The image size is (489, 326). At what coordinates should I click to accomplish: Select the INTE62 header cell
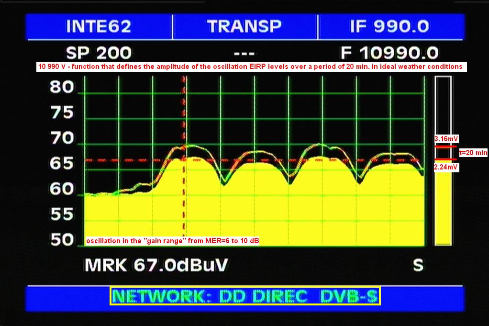pyautogui.click(x=98, y=26)
